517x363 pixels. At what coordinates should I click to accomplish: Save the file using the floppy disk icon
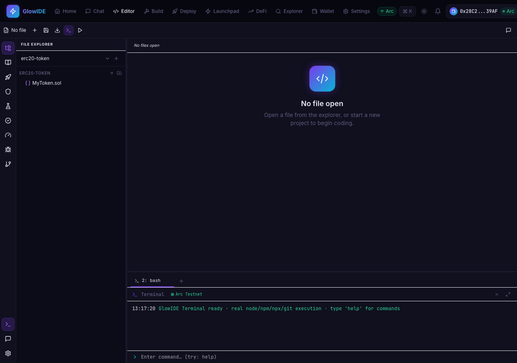[46, 30]
